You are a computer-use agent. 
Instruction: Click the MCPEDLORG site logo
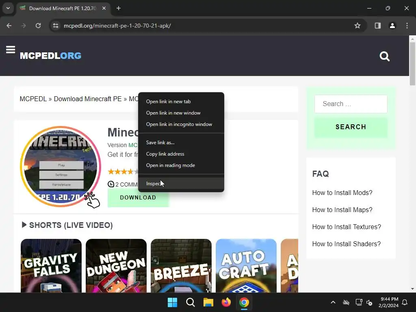point(51,56)
